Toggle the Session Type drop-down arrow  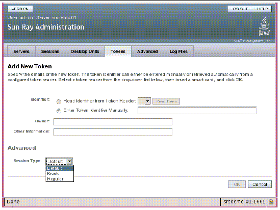70,161
